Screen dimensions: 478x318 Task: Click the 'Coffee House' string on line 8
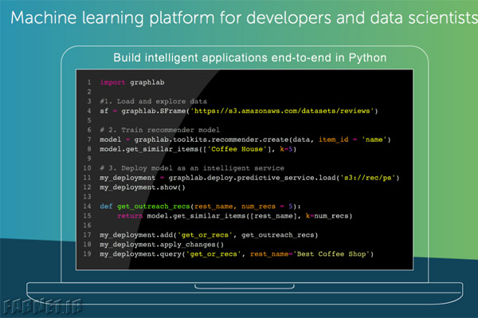(237, 149)
